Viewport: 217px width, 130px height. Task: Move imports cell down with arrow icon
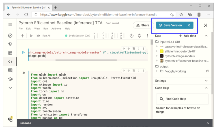129,71
